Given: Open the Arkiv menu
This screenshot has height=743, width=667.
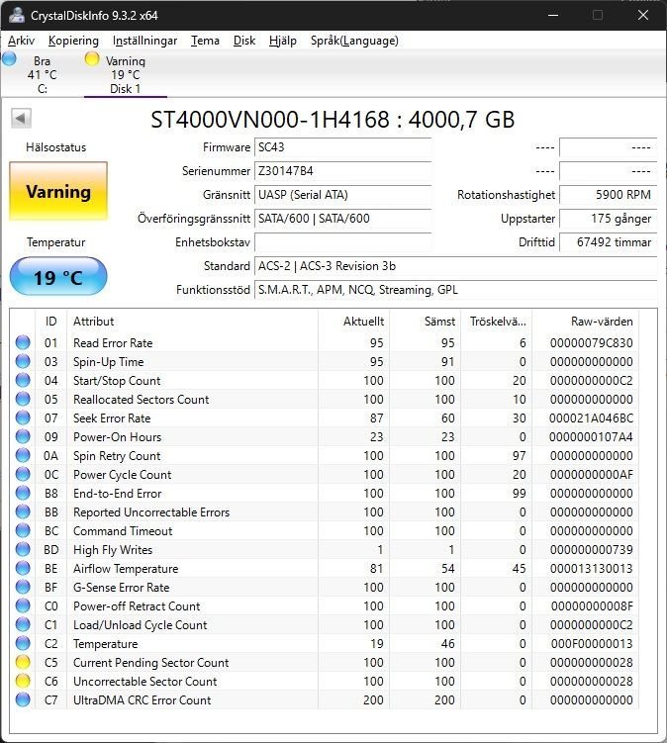Looking at the screenshot, I should (x=22, y=41).
